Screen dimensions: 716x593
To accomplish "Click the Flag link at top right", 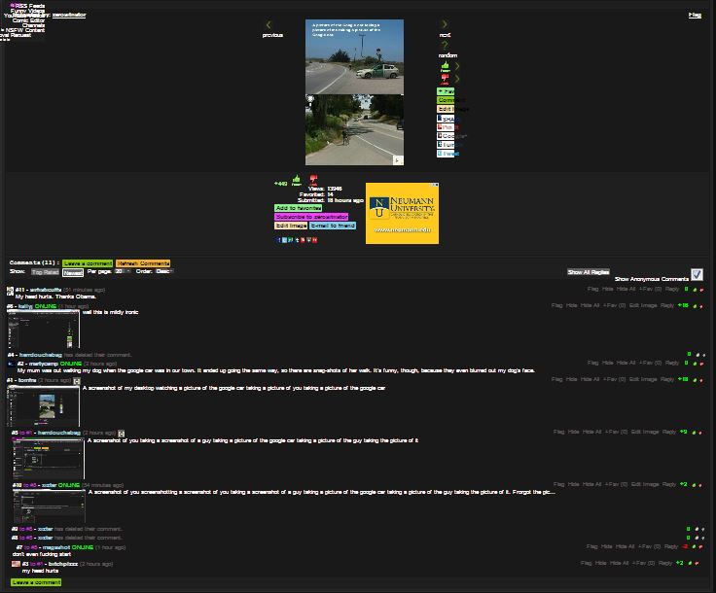I will [695, 16].
